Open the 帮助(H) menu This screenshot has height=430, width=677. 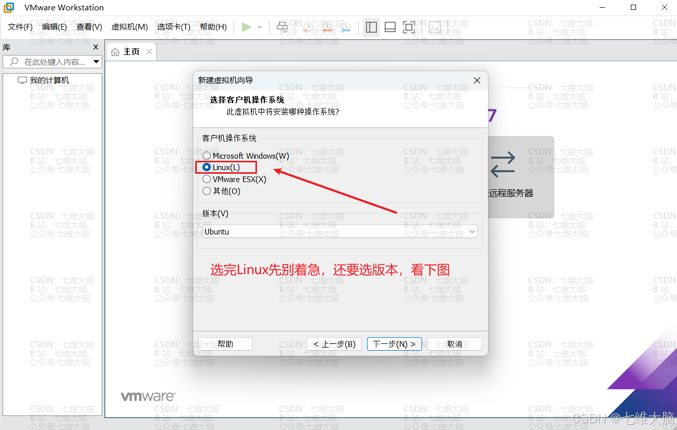pyautogui.click(x=213, y=27)
